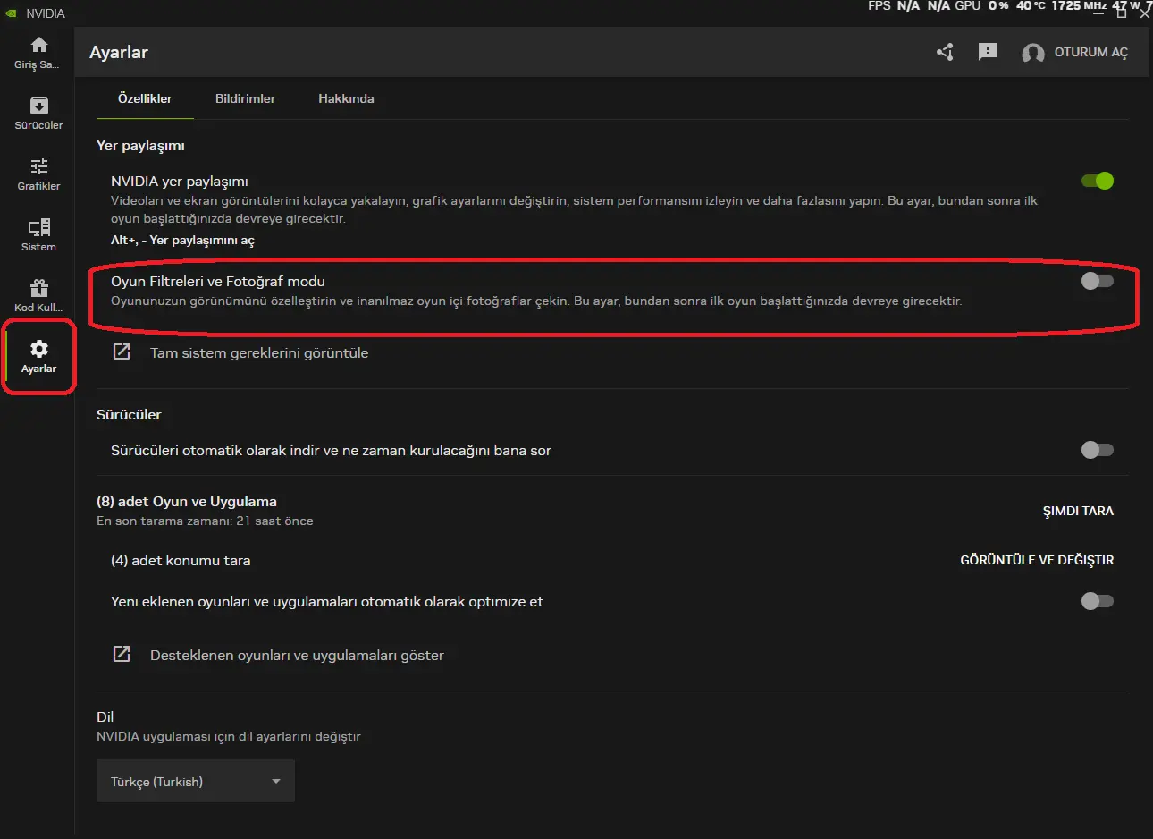The width and height of the screenshot is (1153, 839).
Task: Open the Sistem monitor icon in sidebar
Action: pyautogui.click(x=38, y=227)
